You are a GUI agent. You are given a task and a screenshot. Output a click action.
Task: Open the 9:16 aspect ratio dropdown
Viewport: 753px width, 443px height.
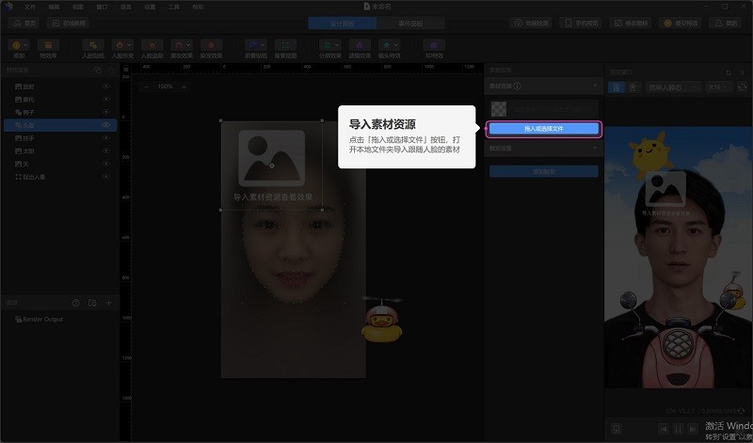click(x=719, y=87)
